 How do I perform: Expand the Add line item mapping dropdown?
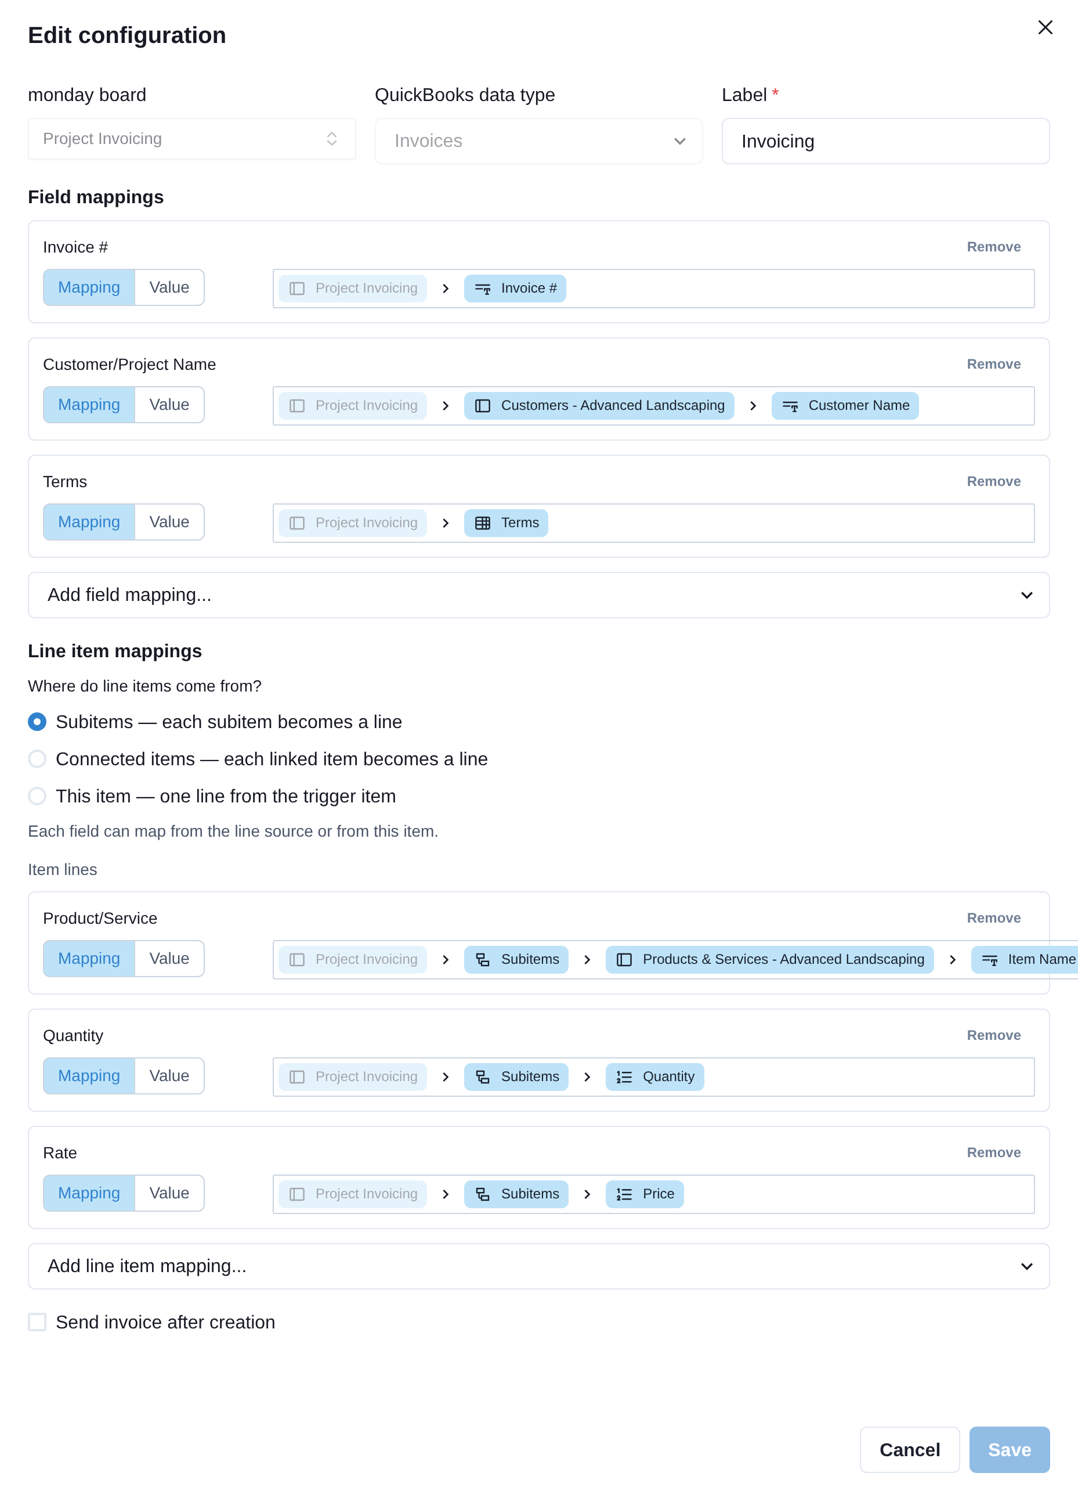pyautogui.click(x=538, y=1266)
